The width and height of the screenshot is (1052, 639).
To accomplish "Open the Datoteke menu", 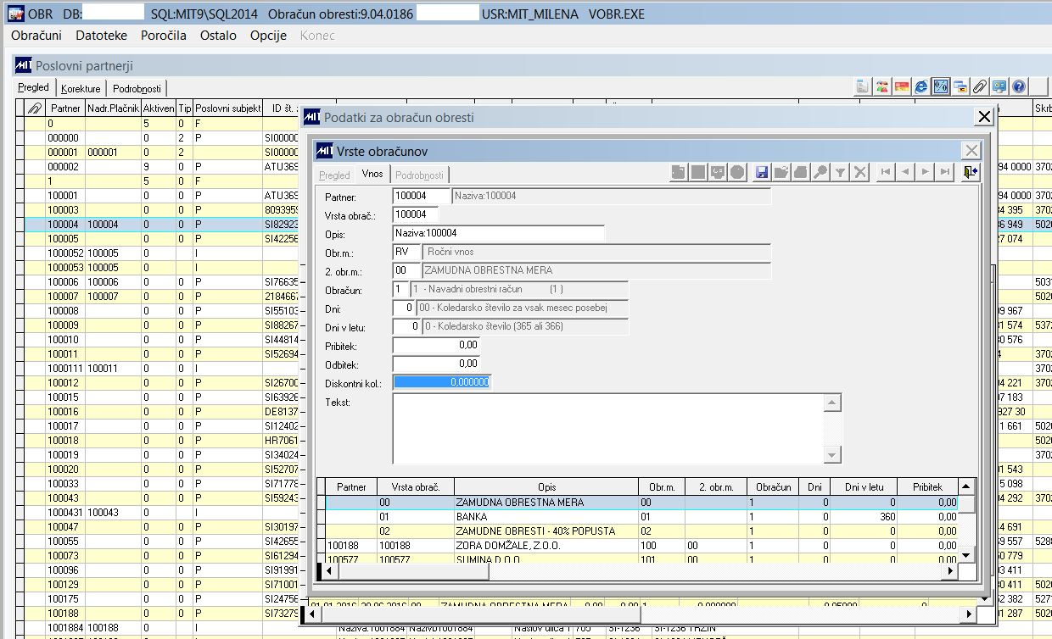I will [x=101, y=36].
